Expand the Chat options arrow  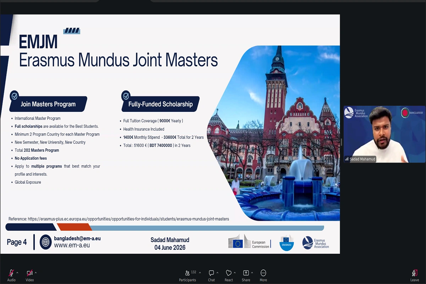[x=217, y=273]
